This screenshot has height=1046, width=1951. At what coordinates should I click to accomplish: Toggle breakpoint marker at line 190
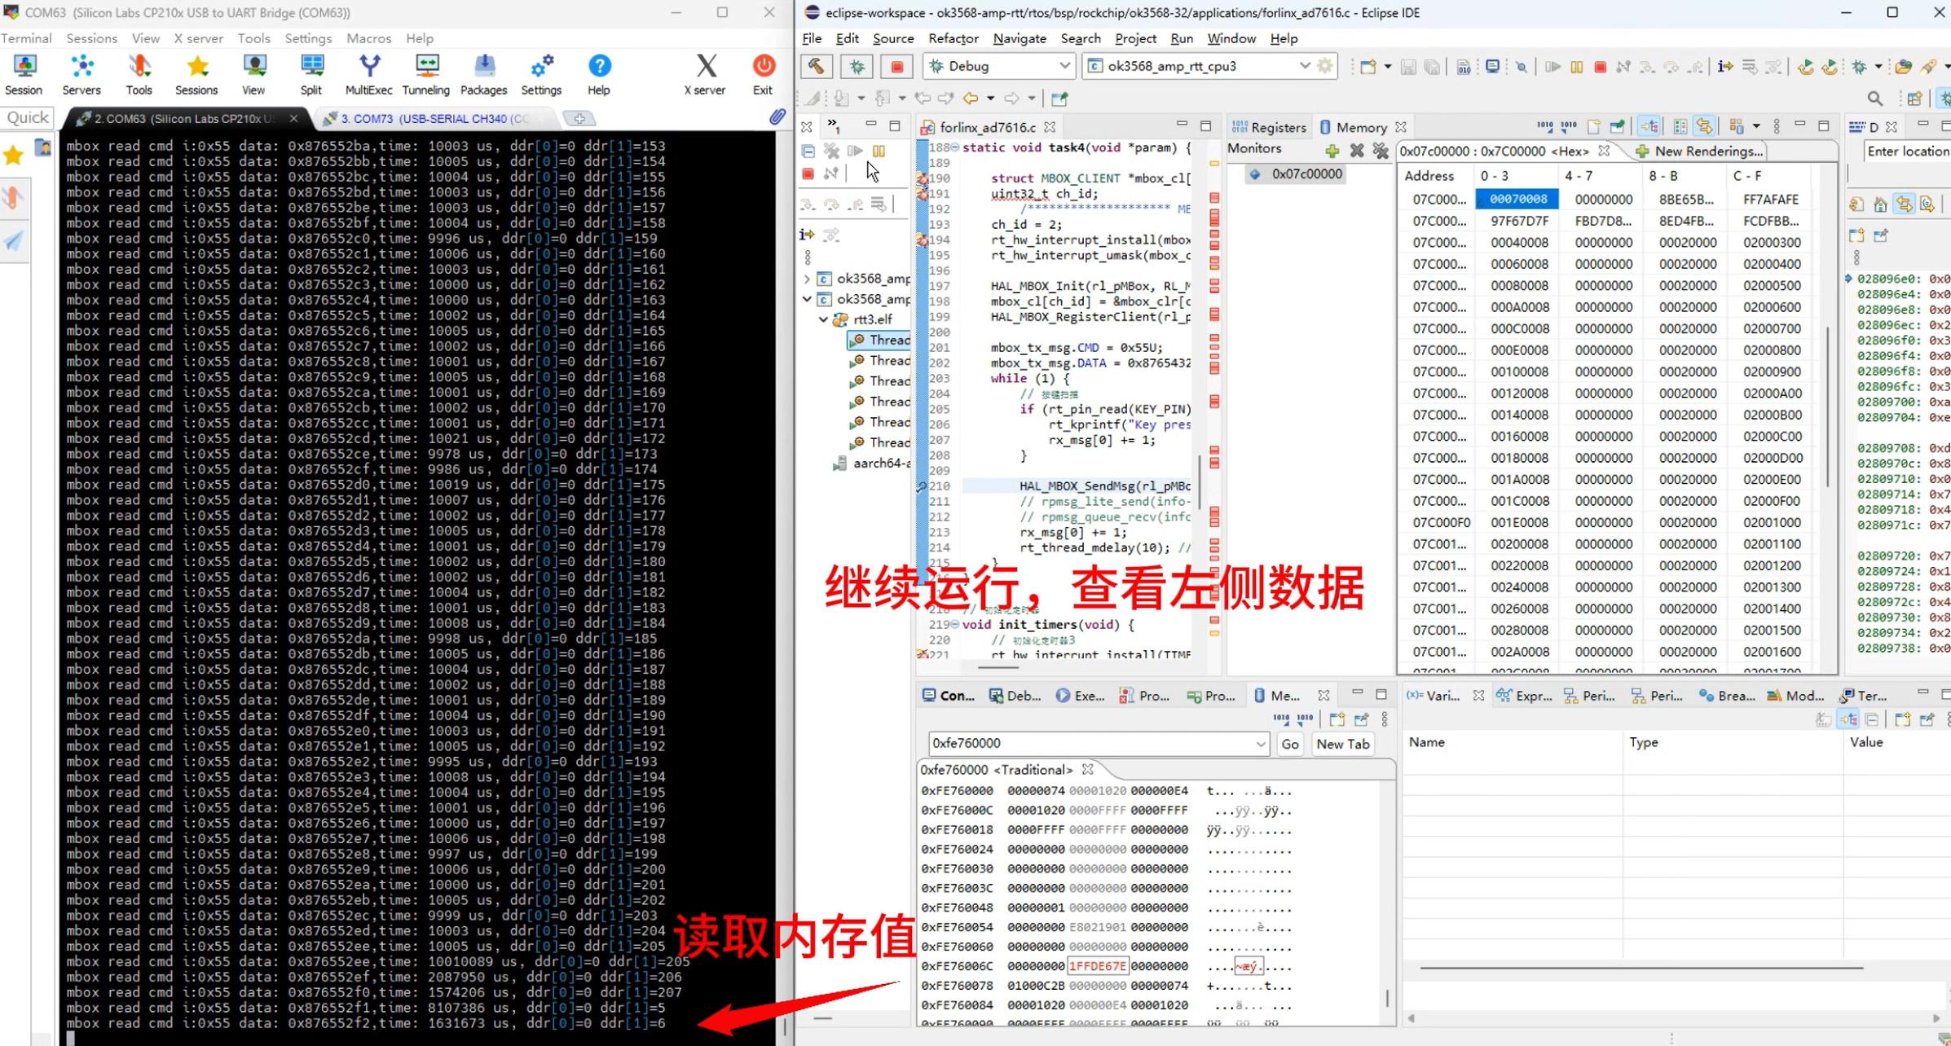pos(922,178)
